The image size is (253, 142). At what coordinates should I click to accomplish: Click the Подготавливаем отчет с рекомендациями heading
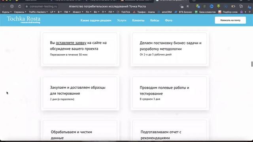161,135
